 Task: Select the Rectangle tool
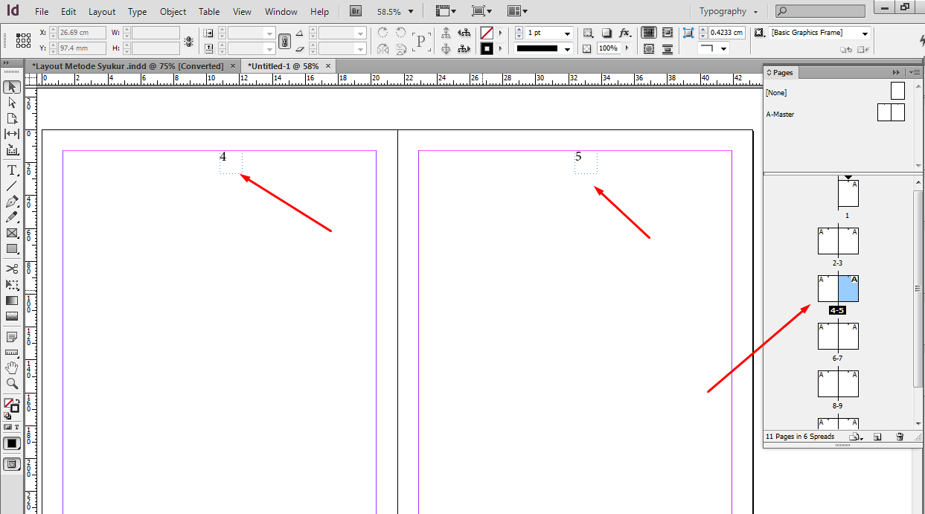click(x=11, y=248)
